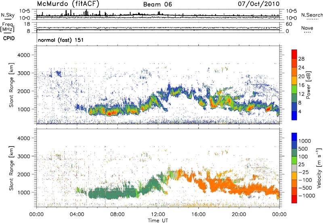Viewport: 323px width, 223px height.
Task: Click the 20 value on power colorbar
Action: click(301, 76)
